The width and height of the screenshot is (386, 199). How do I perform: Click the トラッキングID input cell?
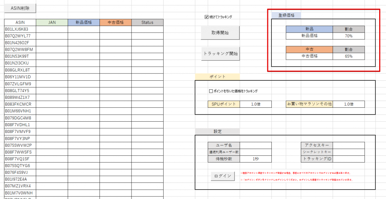(348, 159)
